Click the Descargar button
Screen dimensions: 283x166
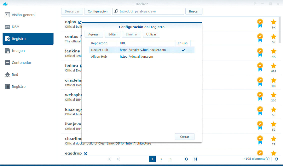(x=72, y=11)
